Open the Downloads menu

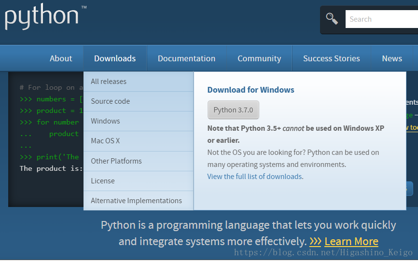[115, 58]
